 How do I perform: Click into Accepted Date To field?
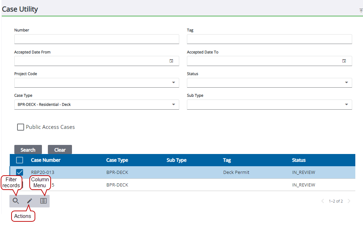click(x=269, y=61)
